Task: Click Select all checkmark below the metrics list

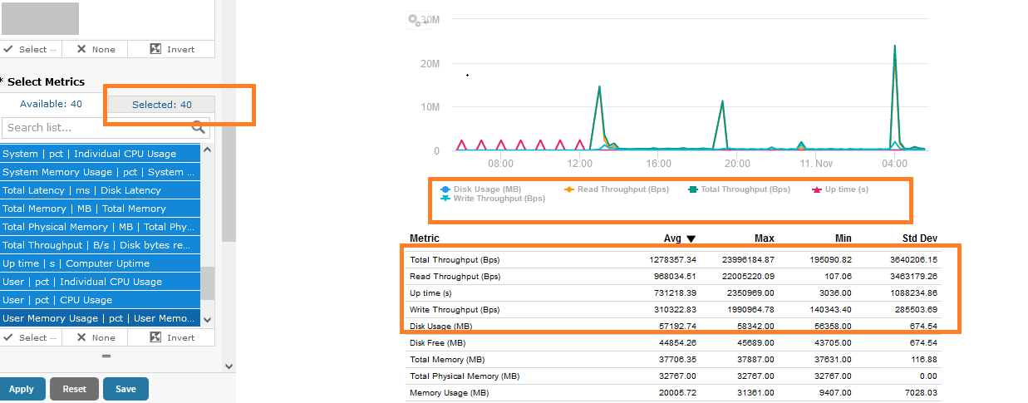Action: tap(8, 337)
